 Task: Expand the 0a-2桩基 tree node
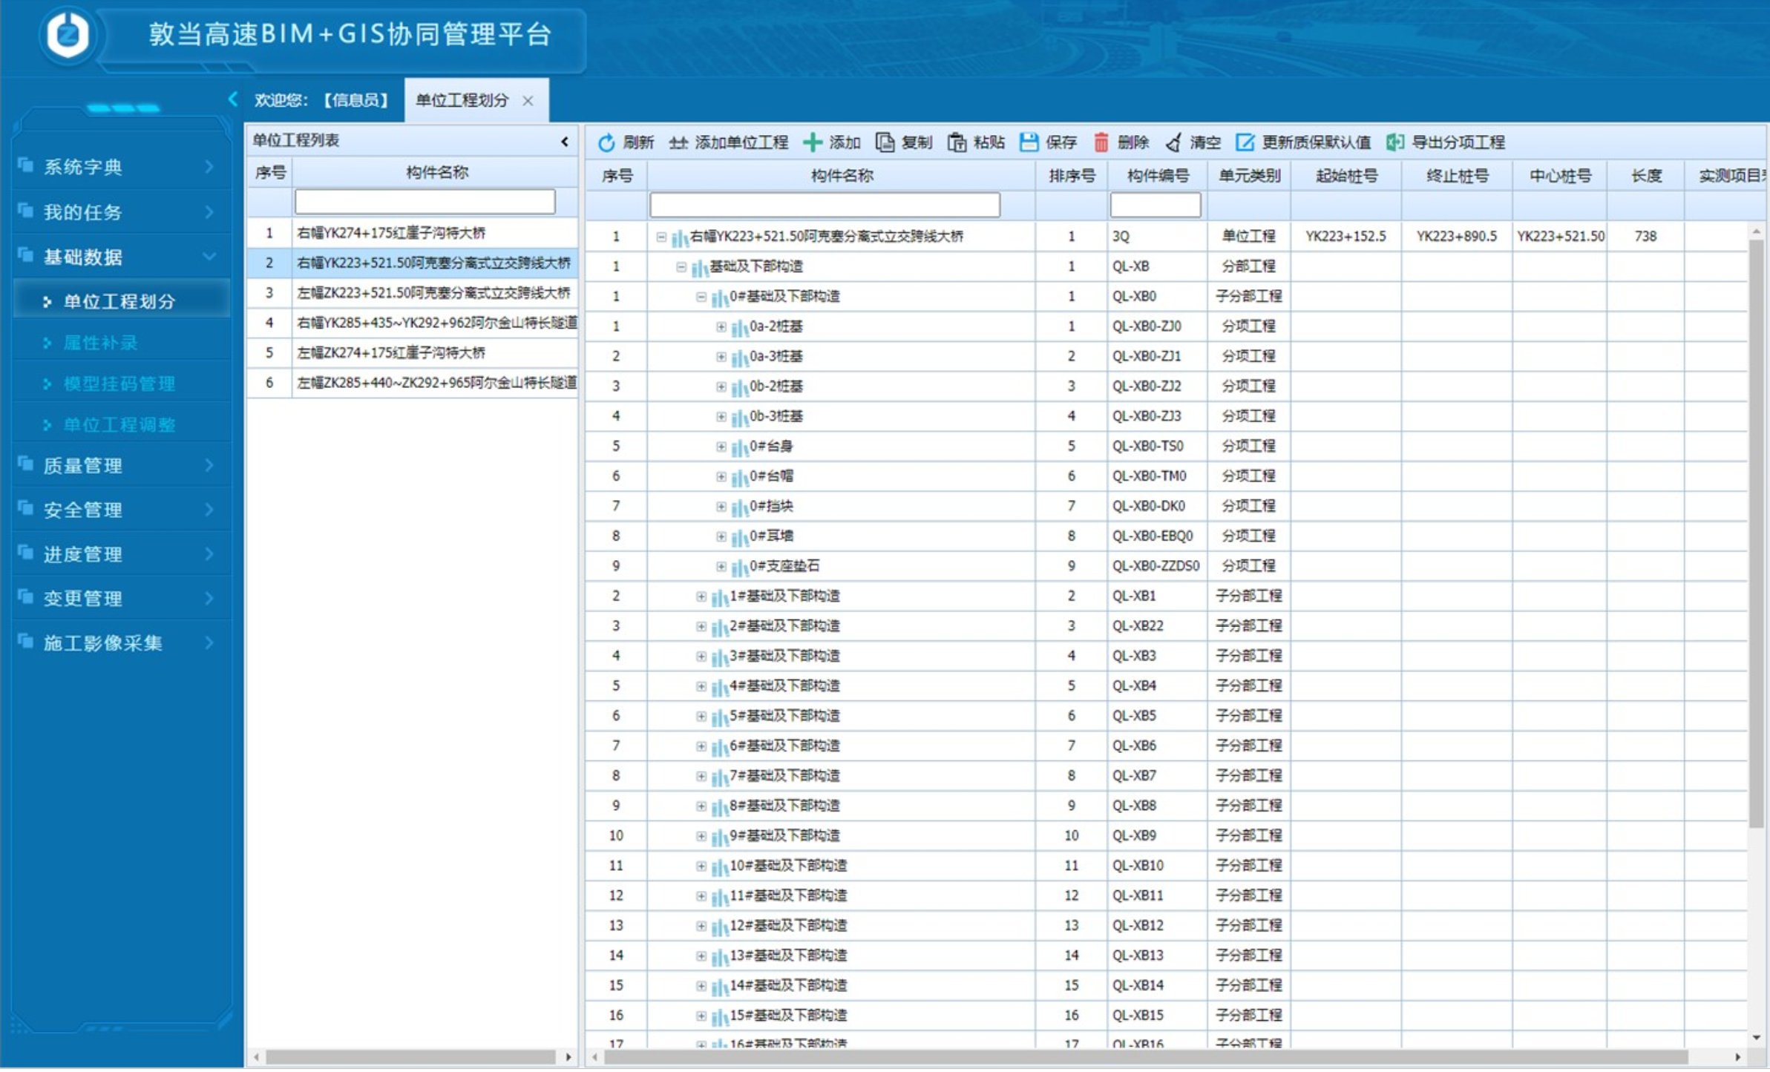(x=721, y=327)
